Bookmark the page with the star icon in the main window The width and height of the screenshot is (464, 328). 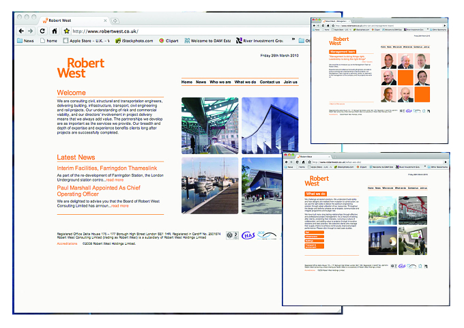(67, 31)
